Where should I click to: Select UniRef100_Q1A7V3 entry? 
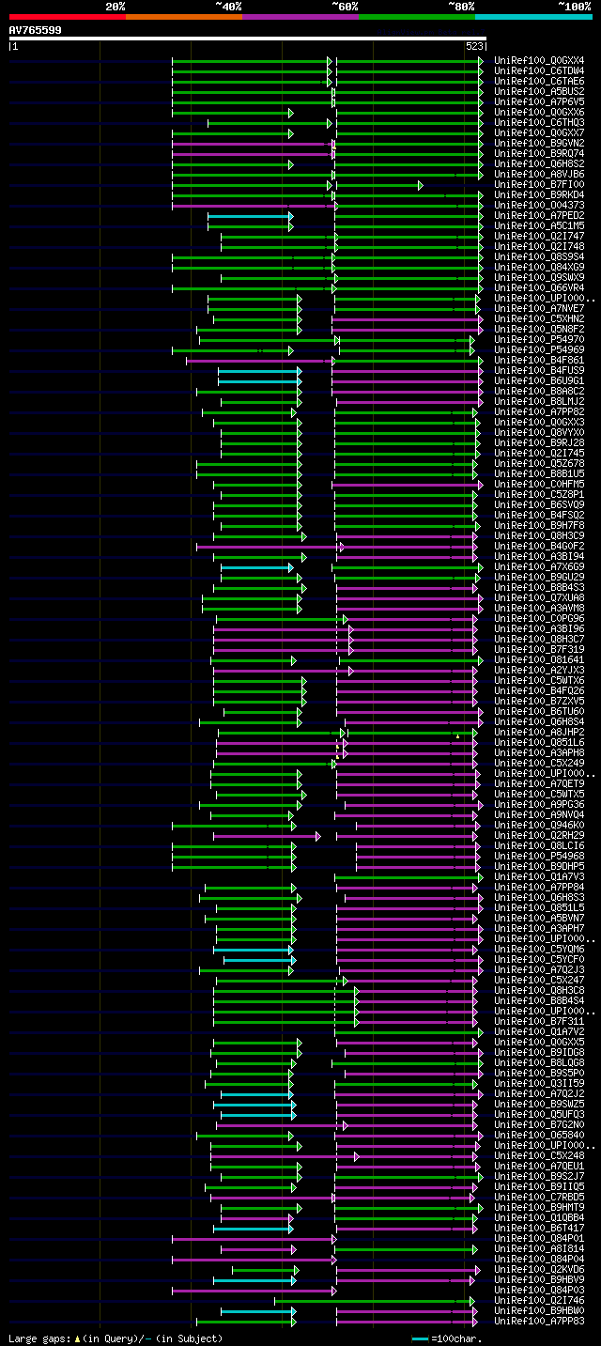539,876
